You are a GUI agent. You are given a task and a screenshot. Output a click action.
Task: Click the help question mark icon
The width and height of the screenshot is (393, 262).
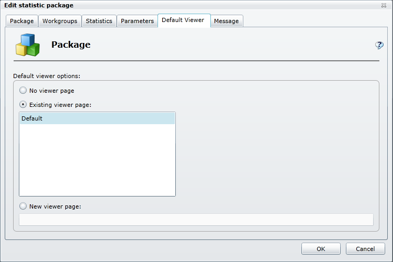[379, 45]
